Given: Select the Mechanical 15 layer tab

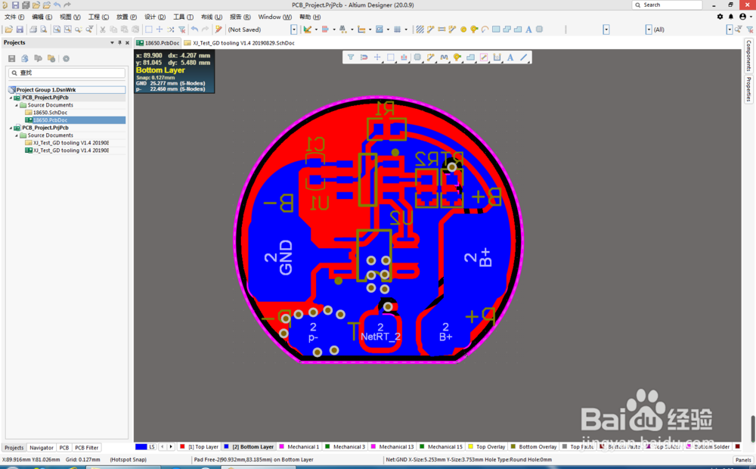Looking at the screenshot, I should (441, 447).
